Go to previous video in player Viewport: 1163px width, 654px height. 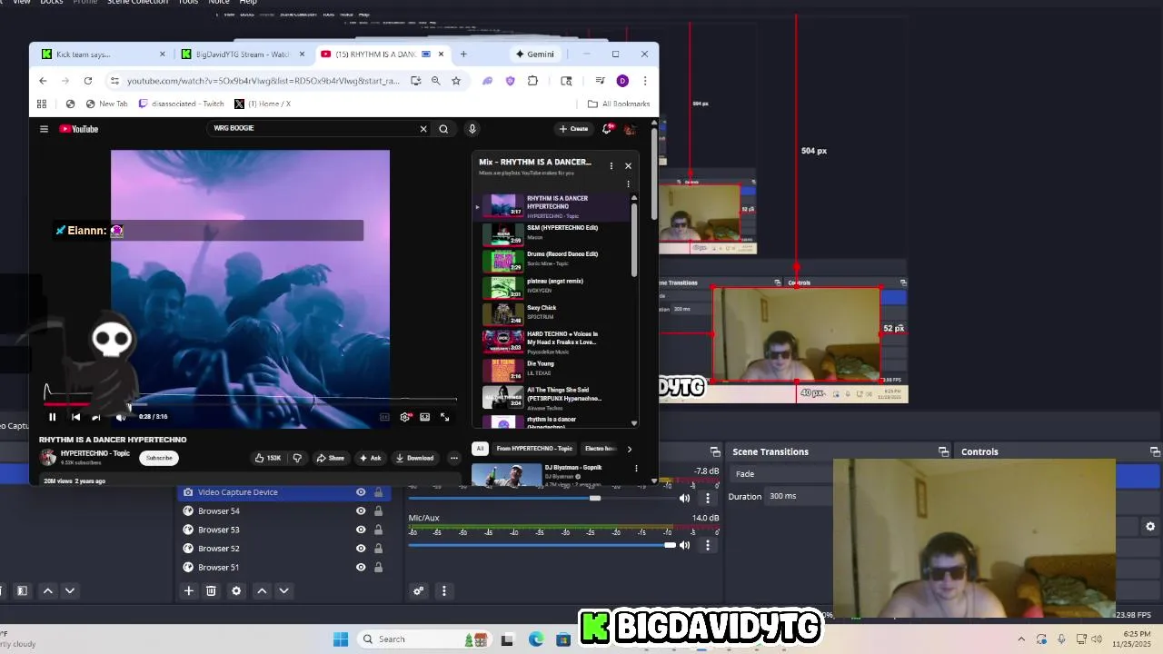click(x=75, y=417)
